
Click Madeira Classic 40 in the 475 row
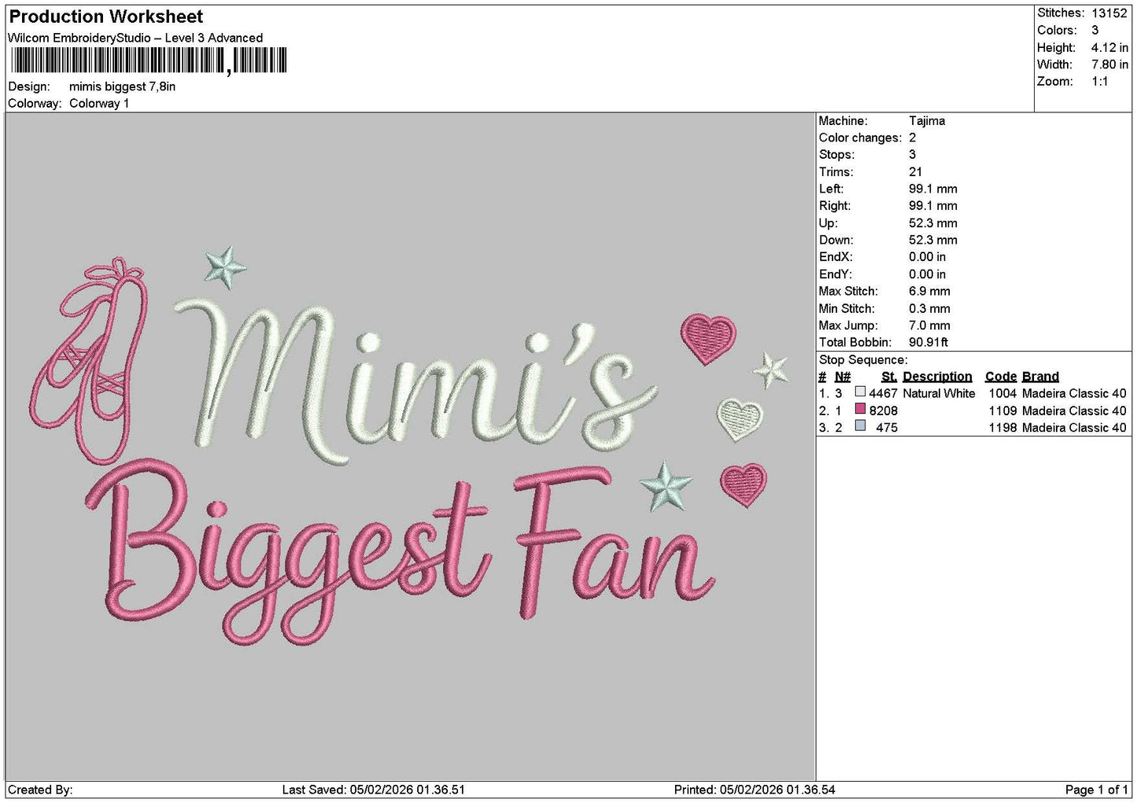click(1074, 427)
